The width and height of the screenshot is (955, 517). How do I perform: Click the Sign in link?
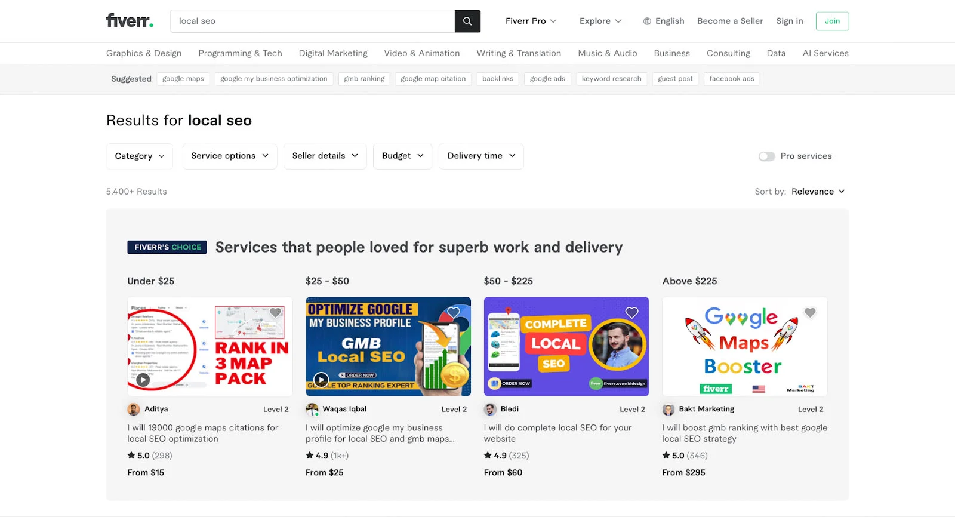tap(790, 21)
